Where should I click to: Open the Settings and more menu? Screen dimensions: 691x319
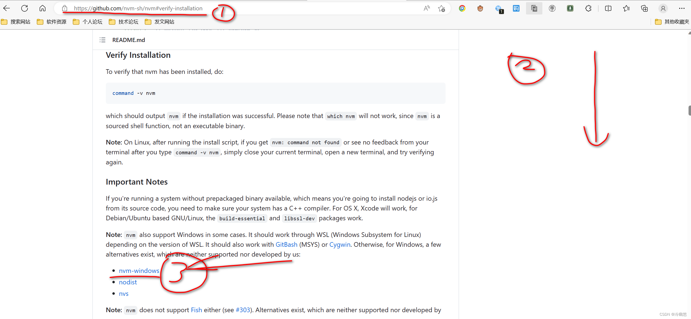point(682,8)
